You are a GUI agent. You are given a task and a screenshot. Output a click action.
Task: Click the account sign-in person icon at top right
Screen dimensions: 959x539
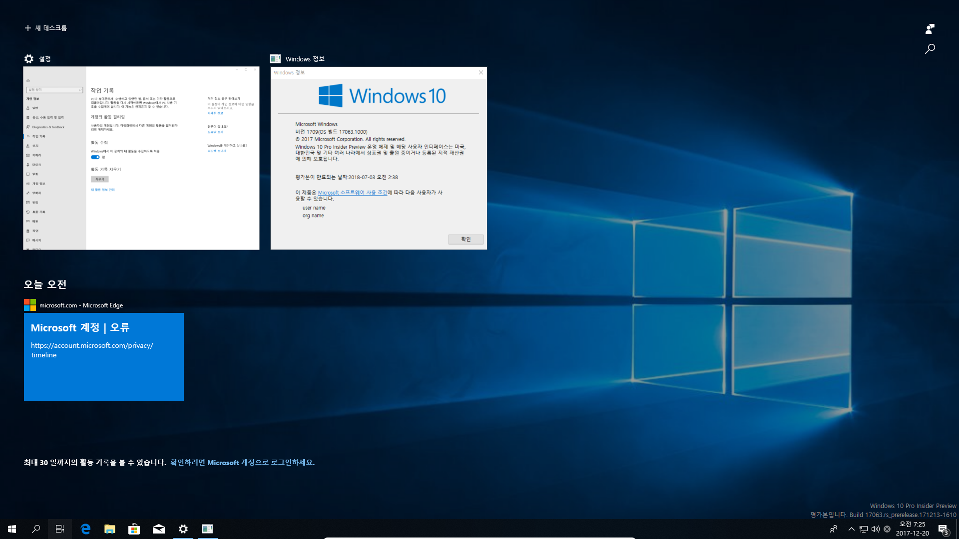point(930,29)
